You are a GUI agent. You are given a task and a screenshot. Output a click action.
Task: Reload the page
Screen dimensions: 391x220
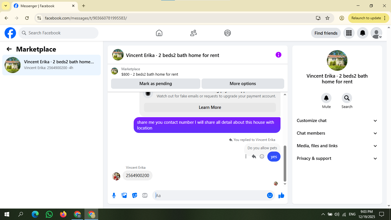point(27,18)
